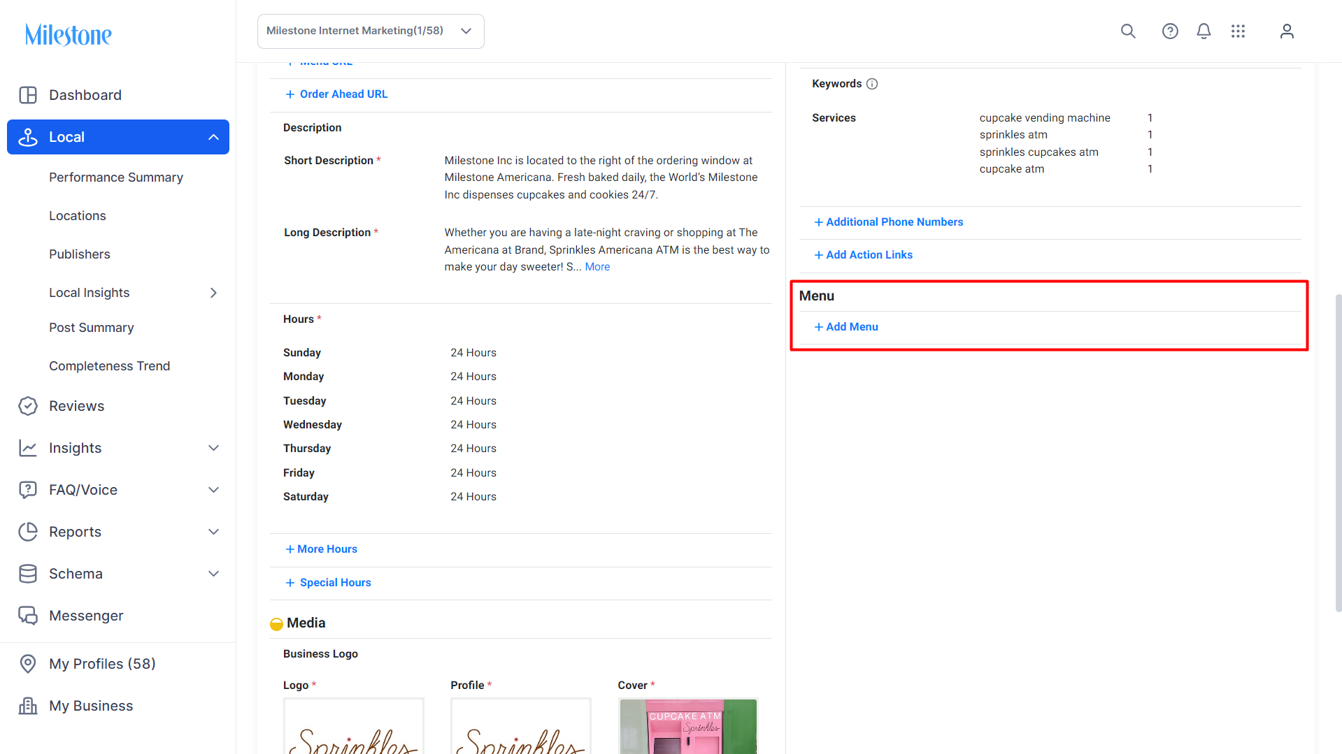Open the Publishers page
The width and height of the screenshot is (1342, 754).
80,254
